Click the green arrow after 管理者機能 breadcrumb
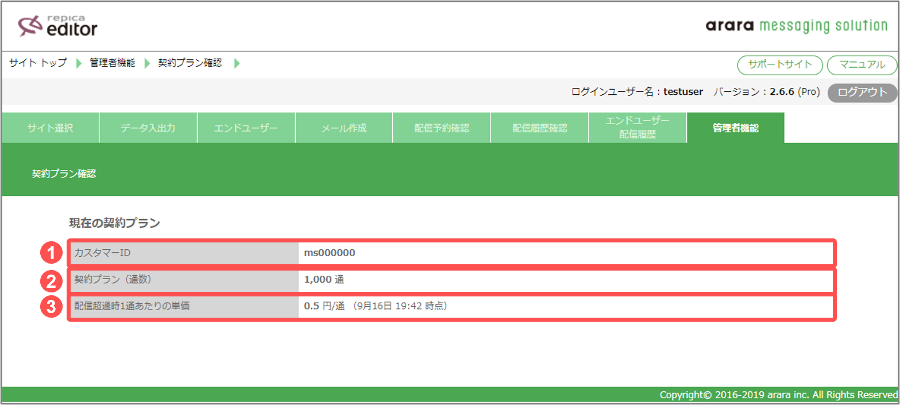 pyautogui.click(x=147, y=63)
